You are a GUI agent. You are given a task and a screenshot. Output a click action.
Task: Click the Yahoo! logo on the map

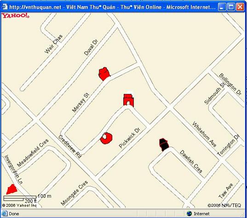(16, 16)
